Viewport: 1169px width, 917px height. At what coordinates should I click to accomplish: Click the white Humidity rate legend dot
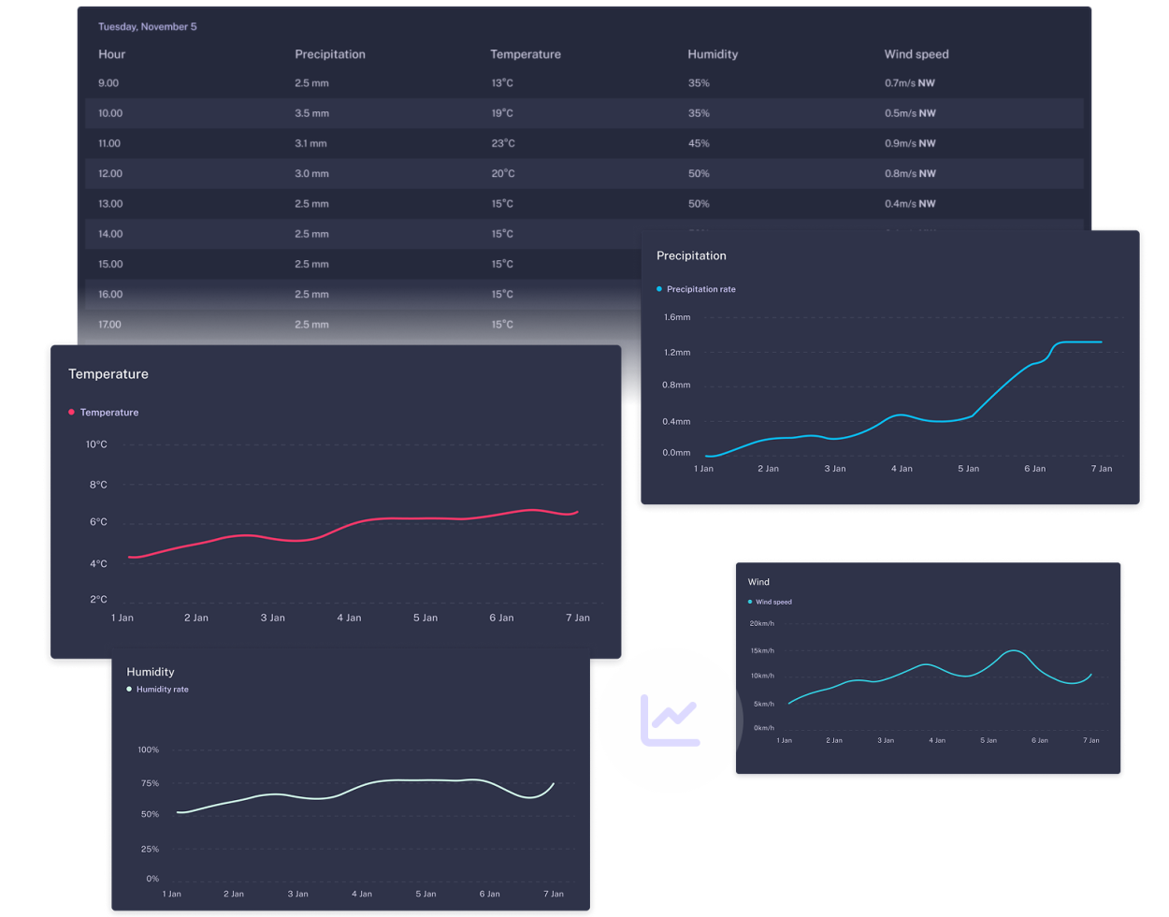(130, 689)
